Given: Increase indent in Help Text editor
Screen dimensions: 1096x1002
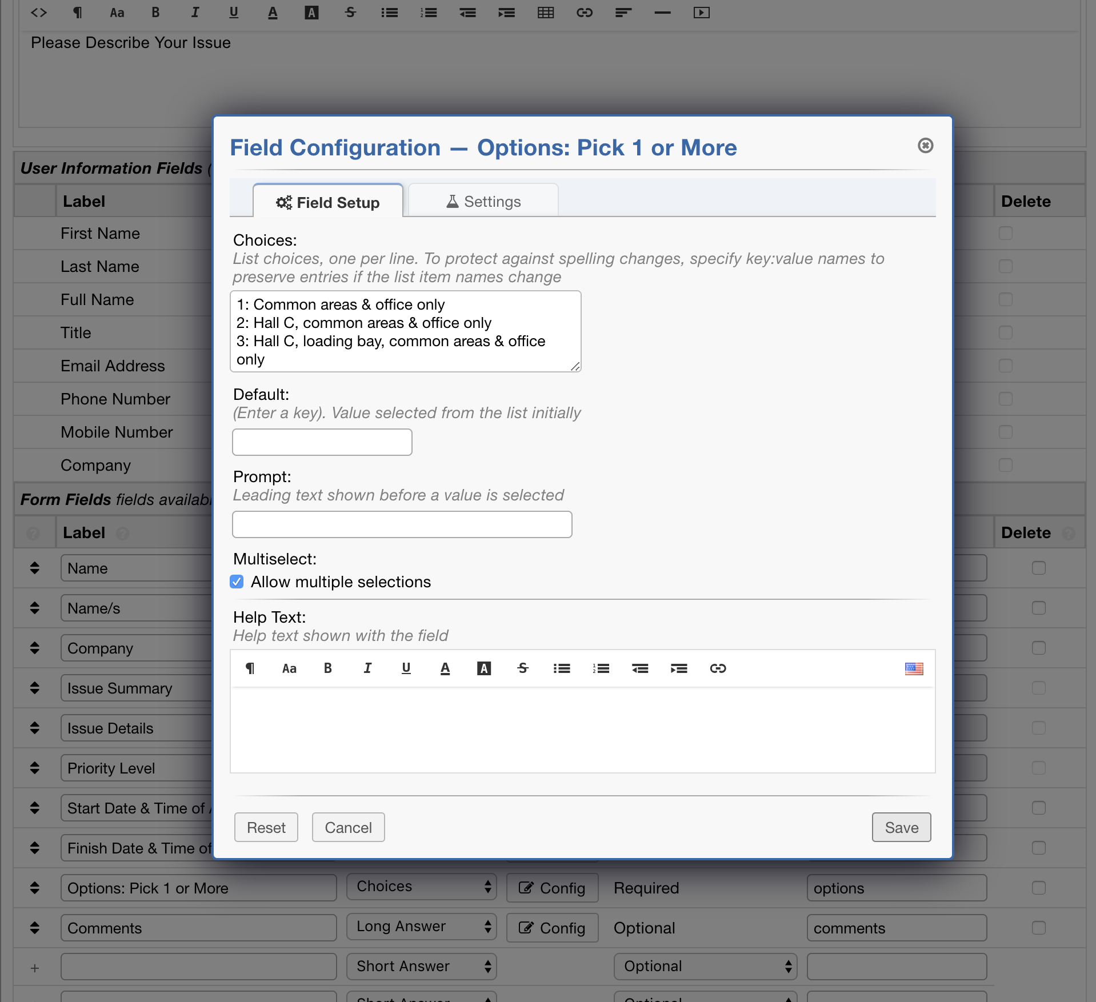Looking at the screenshot, I should 679,668.
